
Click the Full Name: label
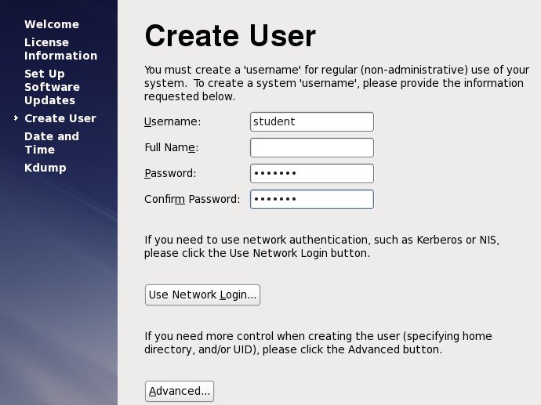coord(172,147)
